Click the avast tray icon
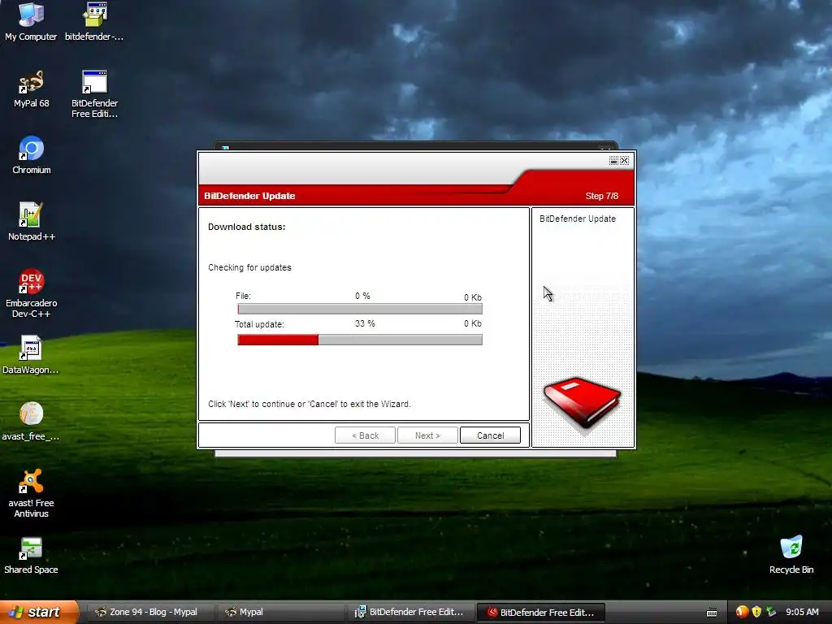The width and height of the screenshot is (832, 624). (x=742, y=612)
